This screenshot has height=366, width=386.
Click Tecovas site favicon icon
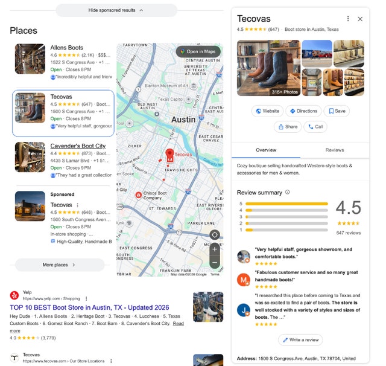pos(14,358)
